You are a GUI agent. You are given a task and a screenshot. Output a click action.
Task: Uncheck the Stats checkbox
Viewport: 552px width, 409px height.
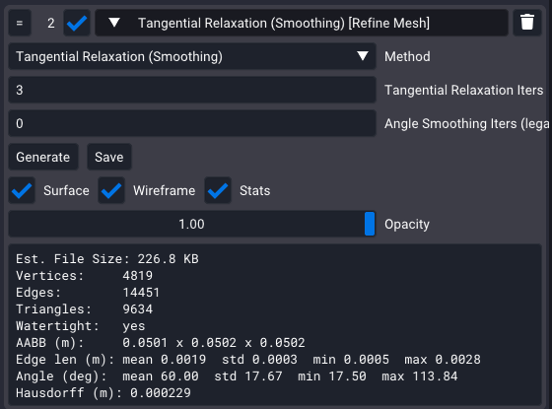(218, 190)
